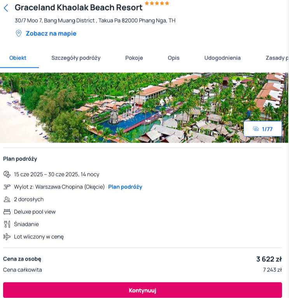The width and height of the screenshot is (289, 298).
Task: Click the pink Kontynuuj button
Action: pos(142,290)
